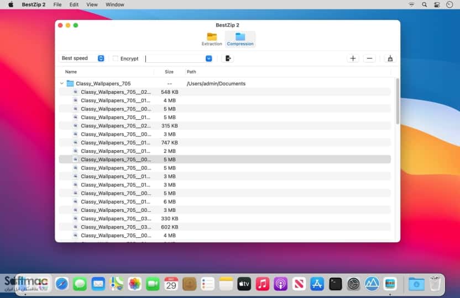Sort by the Name column header

coord(71,72)
